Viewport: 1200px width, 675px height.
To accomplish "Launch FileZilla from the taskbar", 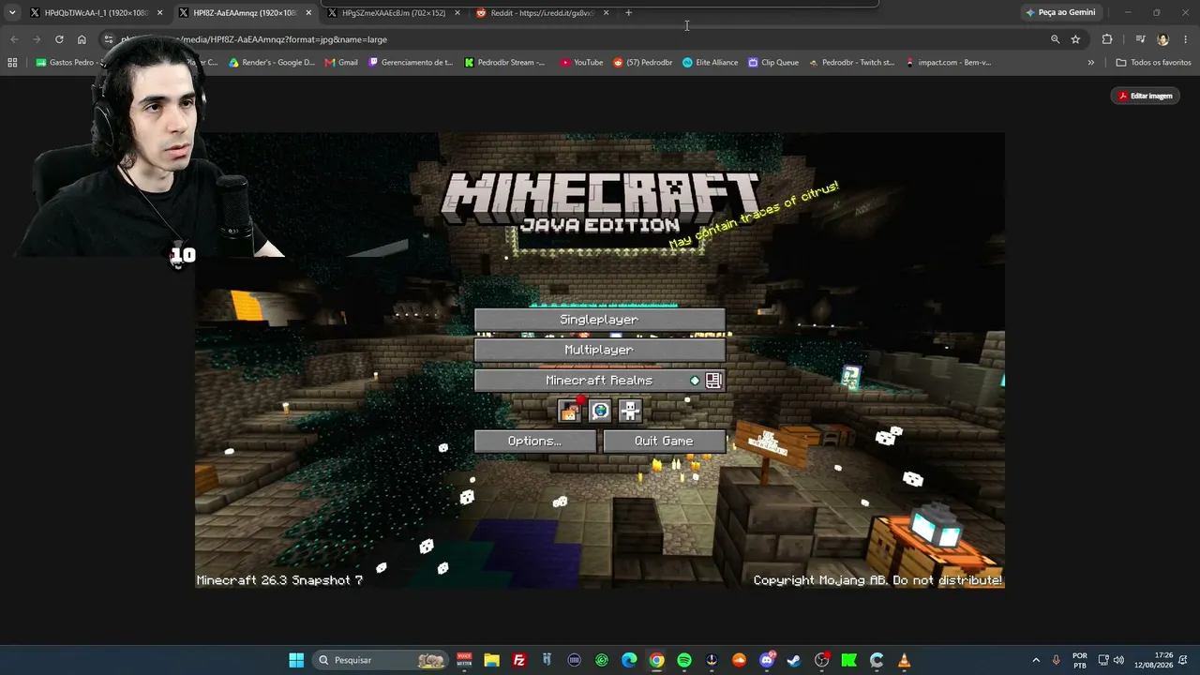I will coord(519,660).
